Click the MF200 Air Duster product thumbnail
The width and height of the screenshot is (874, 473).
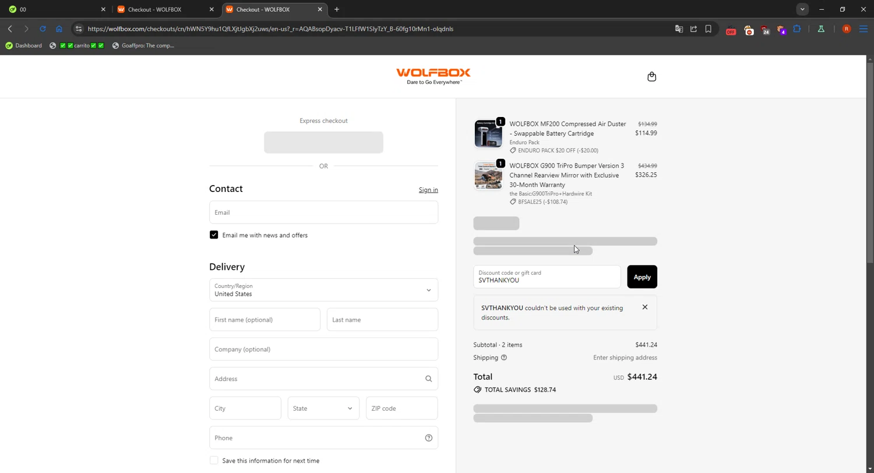click(x=488, y=133)
